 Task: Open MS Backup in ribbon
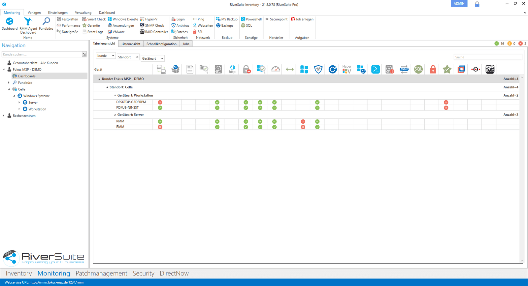point(227,19)
